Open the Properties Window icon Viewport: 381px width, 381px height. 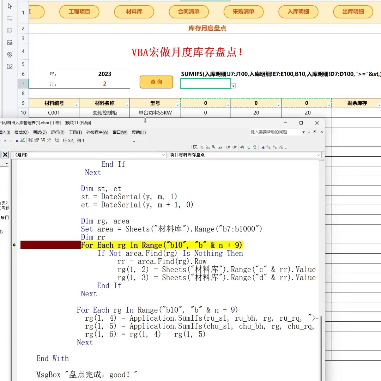click(x=36, y=140)
